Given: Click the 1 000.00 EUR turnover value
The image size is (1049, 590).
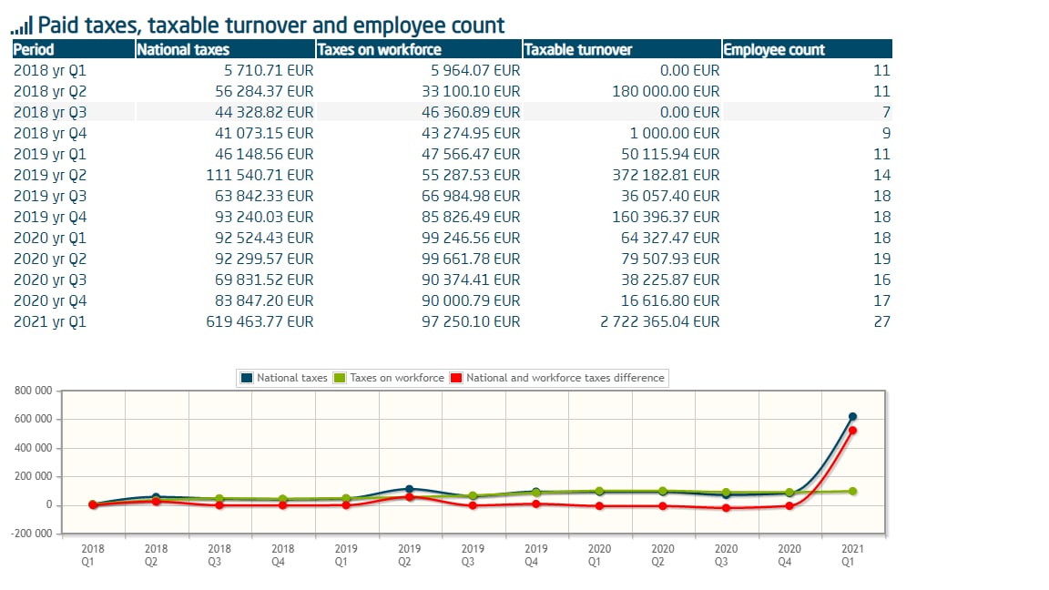Looking at the screenshot, I should 675,133.
